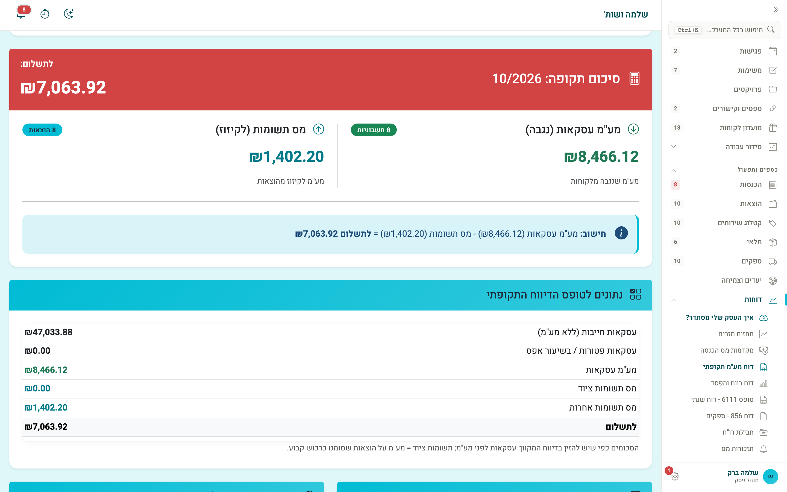
Task: Click the stopwatch timer icon in header
Action: click(45, 14)
